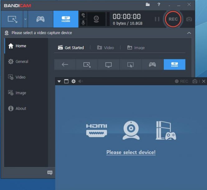Open the feedback chat bubble icon
The image size is (207, 190).
pyautogui.click(x=50, y=173)
